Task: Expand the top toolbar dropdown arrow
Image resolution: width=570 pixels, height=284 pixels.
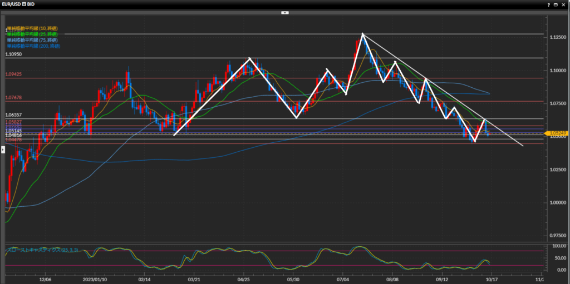Action: [x=284, y=12]
